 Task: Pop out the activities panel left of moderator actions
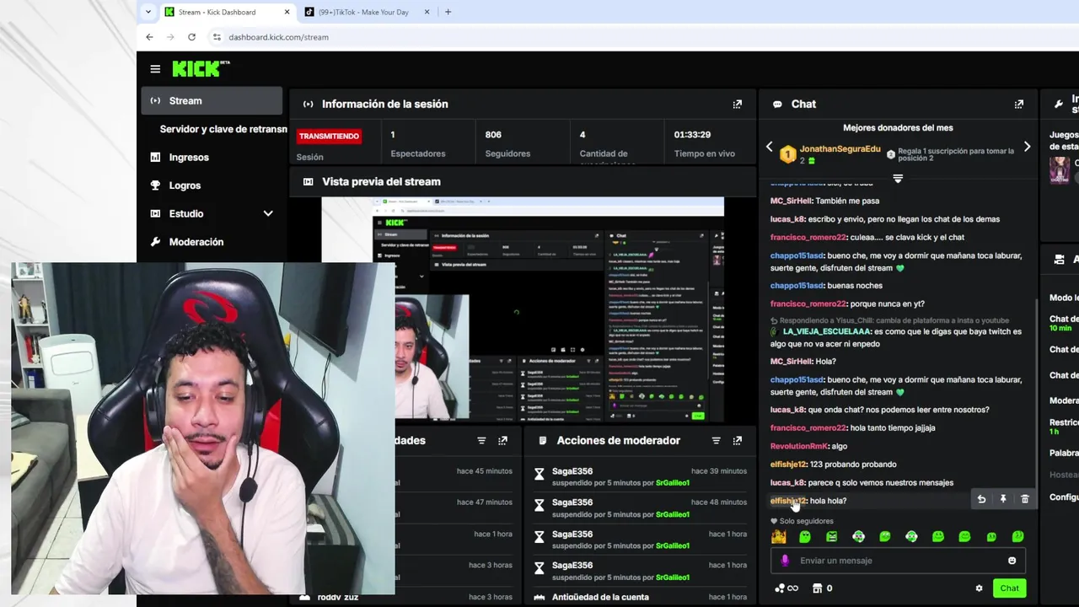pos(502,440)
